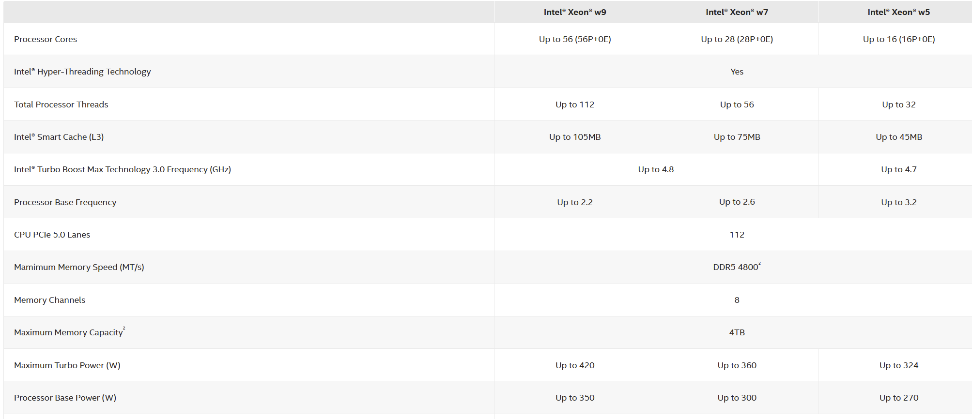Click the Intel Xeon w5 column header
The image size is (972, 419).
[899, 12]
